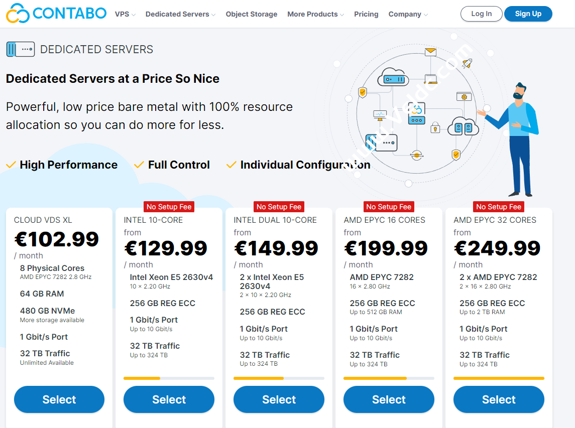
Task: Go to the Object Storage page
Action: click(x=251, y=14)
